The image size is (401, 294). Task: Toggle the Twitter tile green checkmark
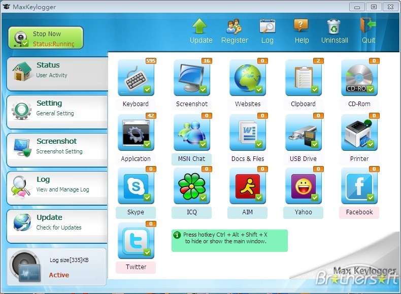pyautogui.click(x=147, y=252)
